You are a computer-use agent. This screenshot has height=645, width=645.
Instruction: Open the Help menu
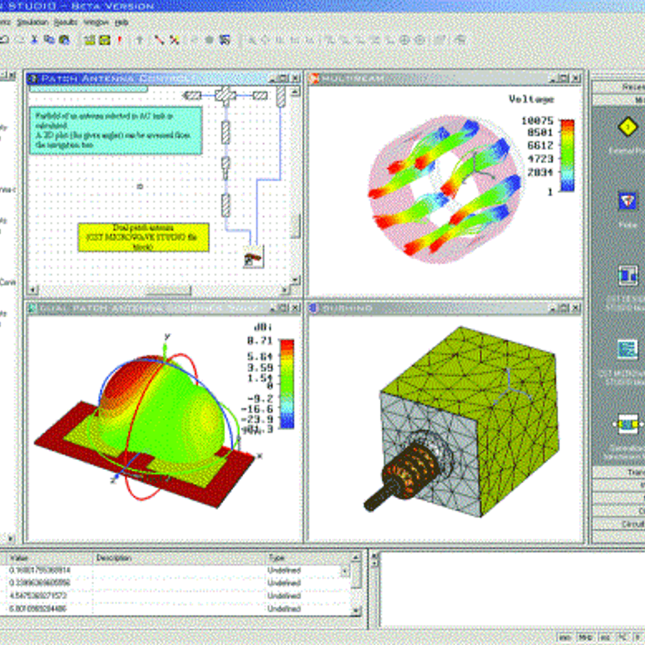[x=121, y=22]
